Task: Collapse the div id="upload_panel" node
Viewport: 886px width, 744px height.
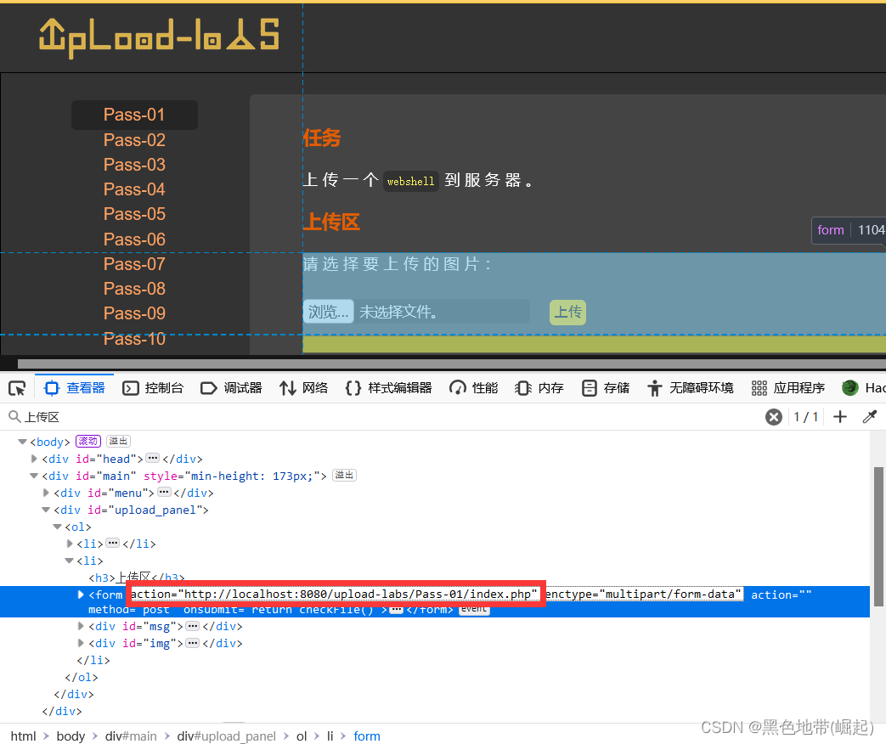Action: tap(46, 510)
